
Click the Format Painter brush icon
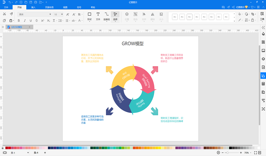pyautogui.click(x=11, y=14)
